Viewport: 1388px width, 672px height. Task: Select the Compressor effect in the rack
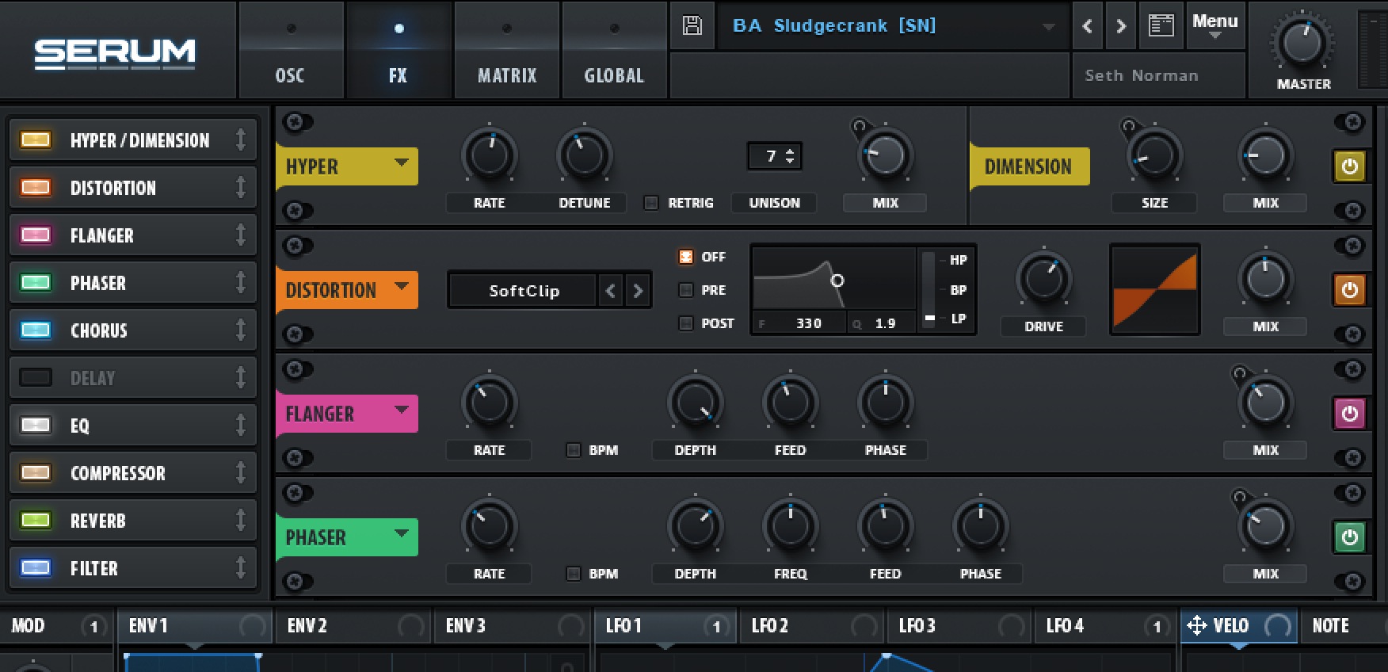point(133,473)
